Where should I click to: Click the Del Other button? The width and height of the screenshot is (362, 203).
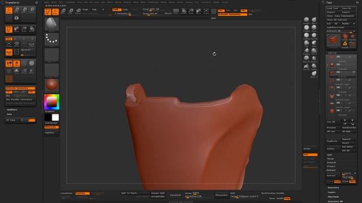point(348,147)
